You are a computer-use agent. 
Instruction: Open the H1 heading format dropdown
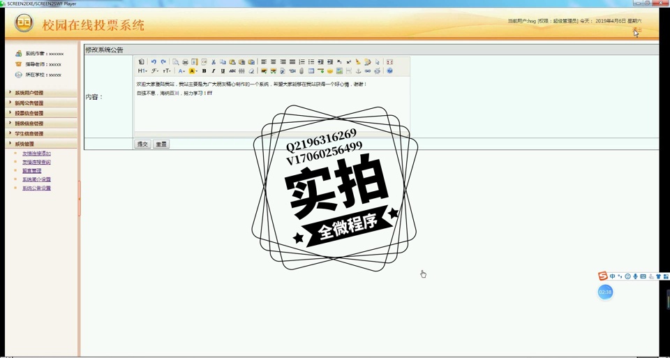click(x=142, y=71)
